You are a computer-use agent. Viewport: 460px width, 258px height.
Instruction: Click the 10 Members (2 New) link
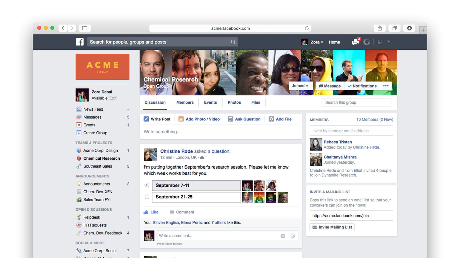point(375,120)
